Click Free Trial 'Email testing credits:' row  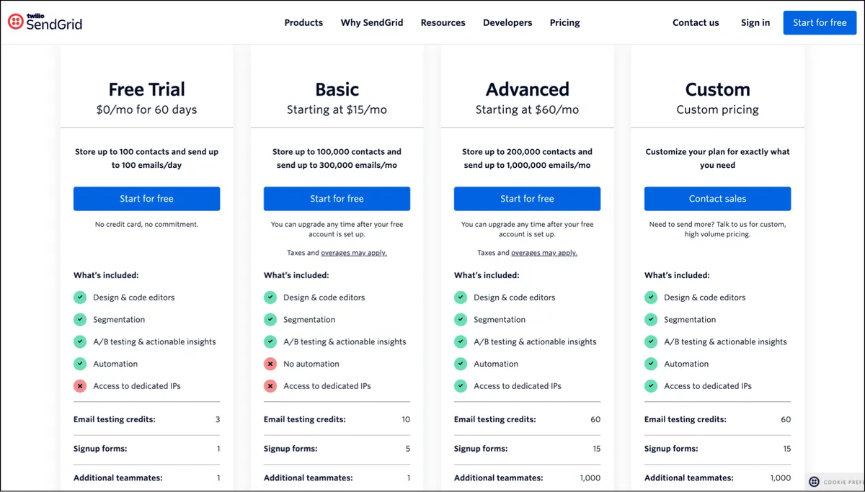click(x=146, y=419)
